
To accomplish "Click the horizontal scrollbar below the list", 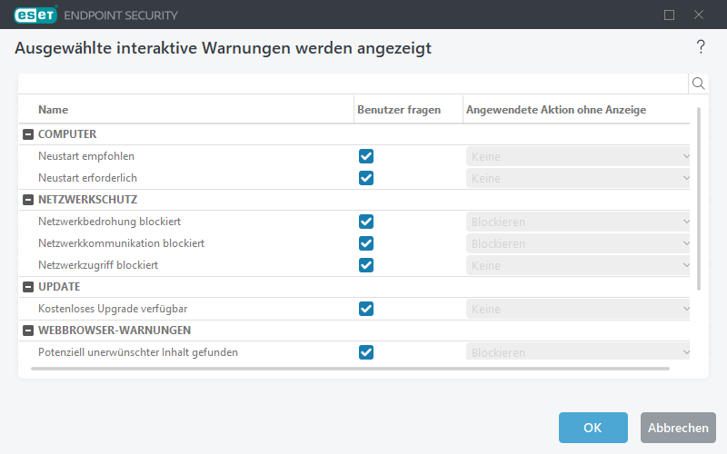I will coord(350,369).
